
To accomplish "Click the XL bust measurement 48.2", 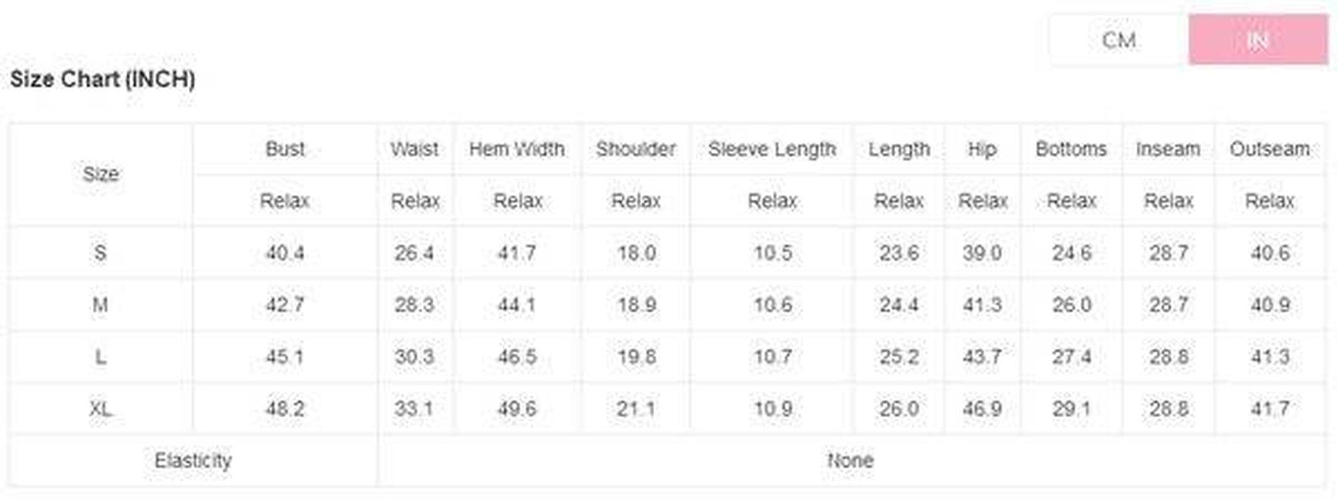I will pos(285,409).
